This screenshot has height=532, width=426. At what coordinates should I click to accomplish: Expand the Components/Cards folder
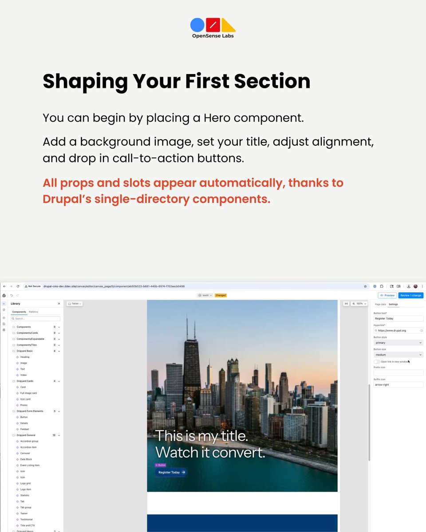[59, 333]
